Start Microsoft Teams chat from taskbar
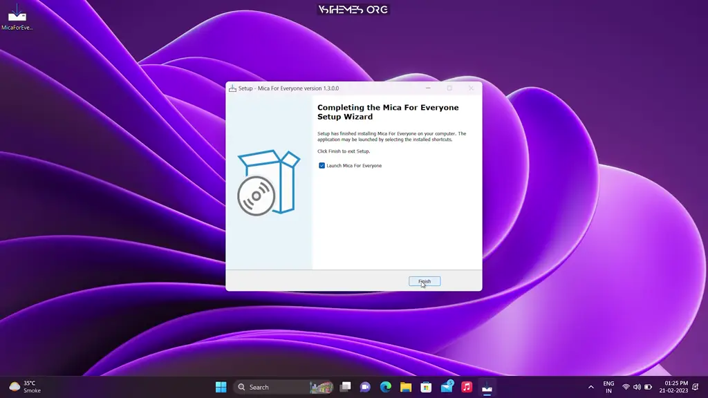708x398 pixels. point(364,387)
